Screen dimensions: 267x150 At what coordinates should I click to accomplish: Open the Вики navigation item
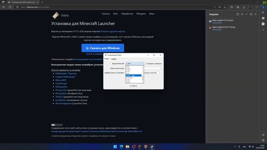coord(151,14)
